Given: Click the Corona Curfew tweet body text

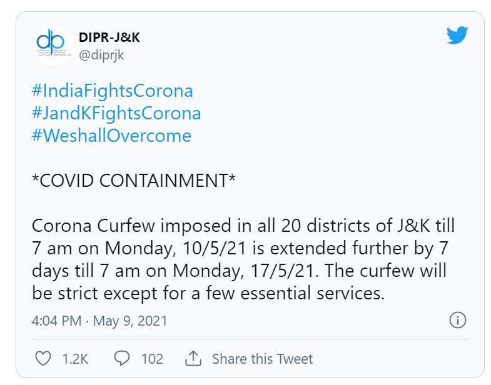Looking at the screenshot, I should (243, 259).
